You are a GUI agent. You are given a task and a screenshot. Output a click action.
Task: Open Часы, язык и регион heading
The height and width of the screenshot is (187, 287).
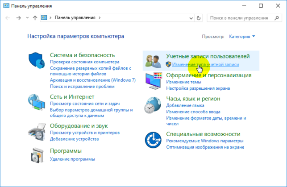coord(193,99)
